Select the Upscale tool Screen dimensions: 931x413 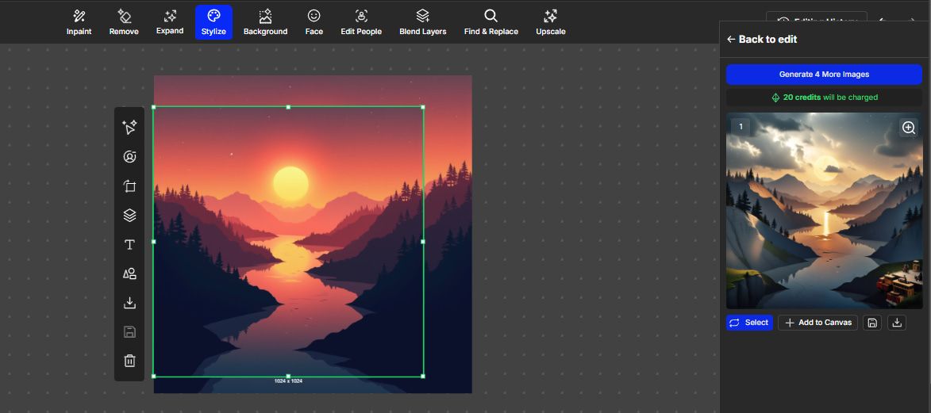coord(550,22)
